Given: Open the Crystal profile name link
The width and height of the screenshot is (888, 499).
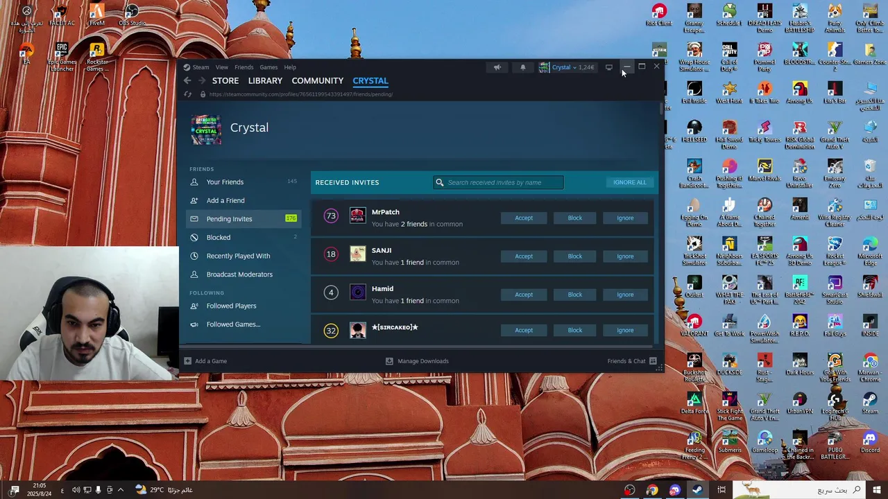Looking at the screenshot, I should (249, 128).
